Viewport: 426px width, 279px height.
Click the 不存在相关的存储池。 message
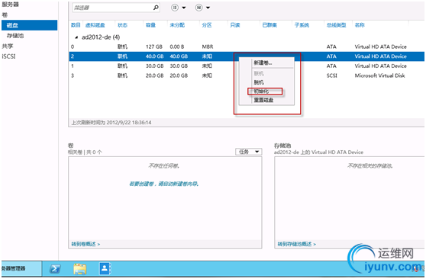tap(370, 166)
